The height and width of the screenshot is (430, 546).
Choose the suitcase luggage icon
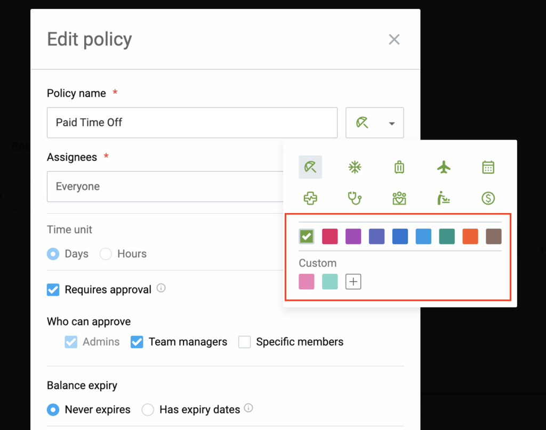click(x=399, y=167)
